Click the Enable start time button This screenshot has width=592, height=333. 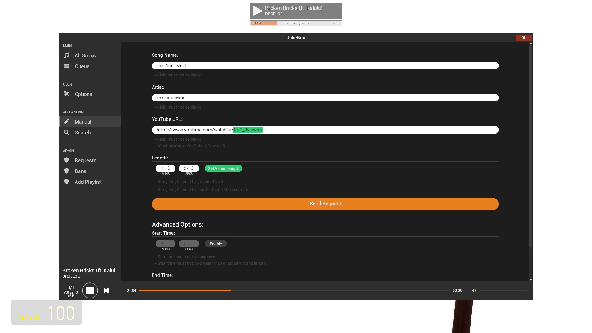click(x=216, y=244)
